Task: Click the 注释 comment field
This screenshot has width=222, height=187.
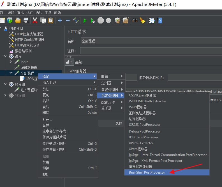Action: (x=151, y=51)
